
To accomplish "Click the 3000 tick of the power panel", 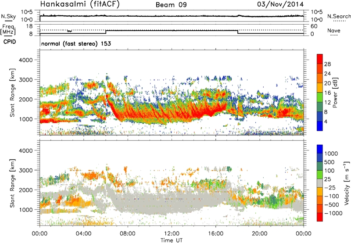I will click(25, 80).
